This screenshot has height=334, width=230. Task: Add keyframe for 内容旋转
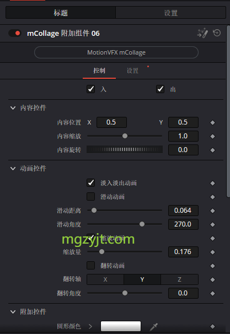(212, 150)
